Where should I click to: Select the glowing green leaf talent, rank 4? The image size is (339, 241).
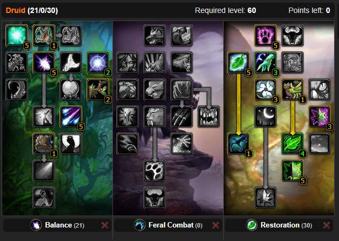pos(293,144)
